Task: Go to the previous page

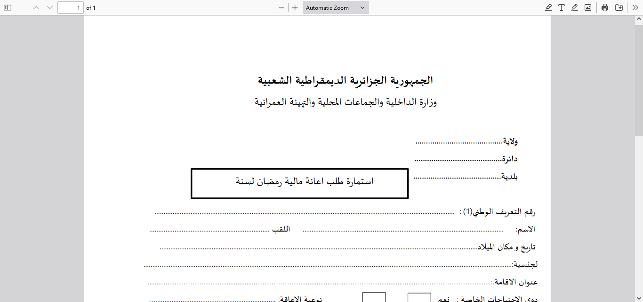Action: tap(35, 8)
